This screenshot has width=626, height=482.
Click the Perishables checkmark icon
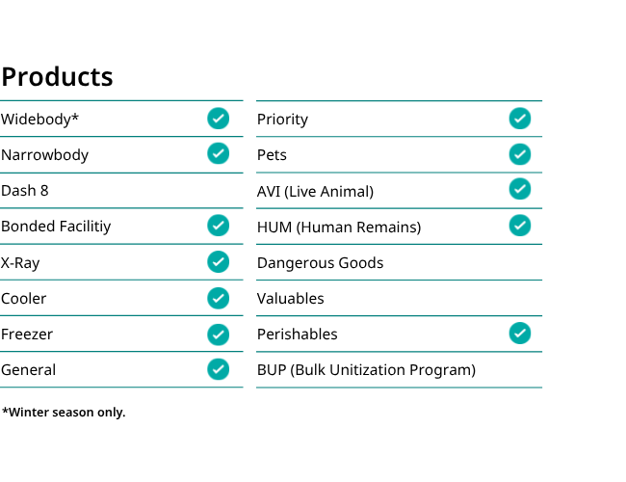(520, 334)
